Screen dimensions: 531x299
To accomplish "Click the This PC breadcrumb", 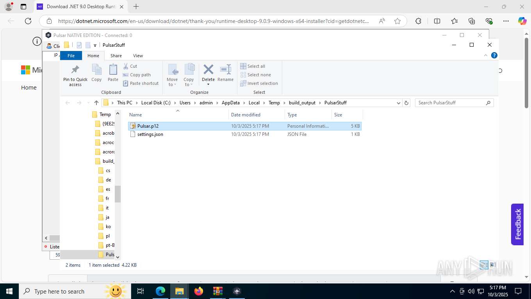I will [125, 103].
